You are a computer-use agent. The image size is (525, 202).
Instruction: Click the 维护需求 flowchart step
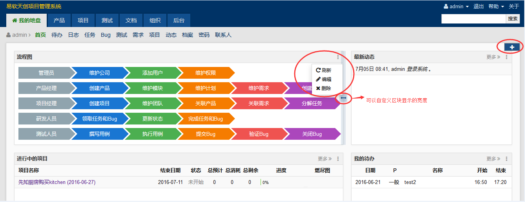tap(259, 88)
